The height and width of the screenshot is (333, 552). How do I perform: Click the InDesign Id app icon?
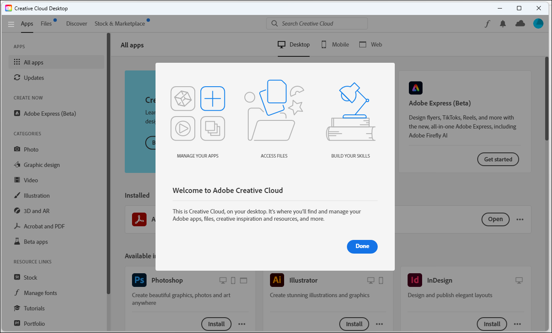[414, 280]
